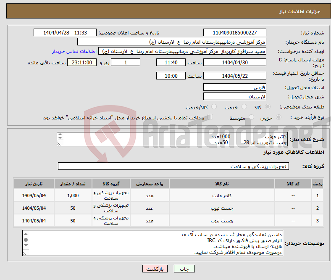
Task: Click the city field لارستان
Action: (234, 96)
